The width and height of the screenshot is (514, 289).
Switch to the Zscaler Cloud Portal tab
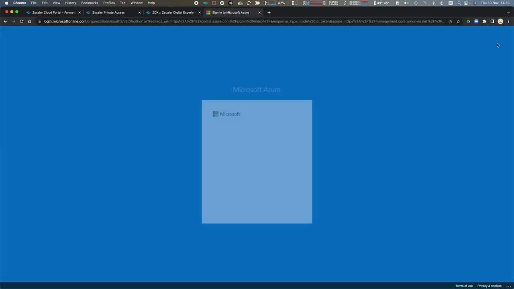(x=53, y=12)
